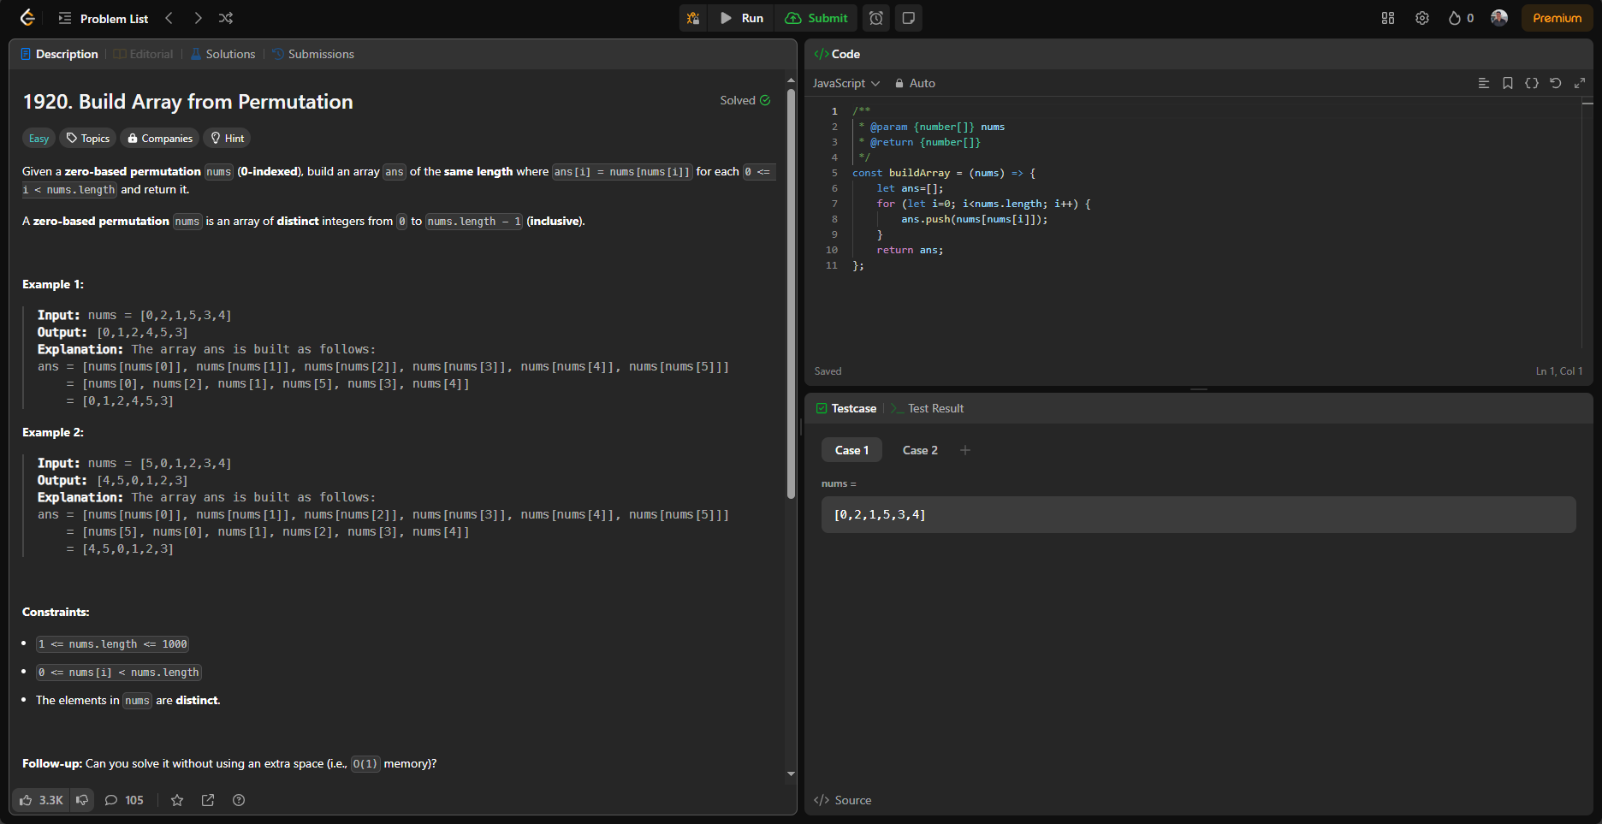The height and width of the screenshot is (824, 1602).
Task: Open the layout grid icon
Action: point(1388,18)
